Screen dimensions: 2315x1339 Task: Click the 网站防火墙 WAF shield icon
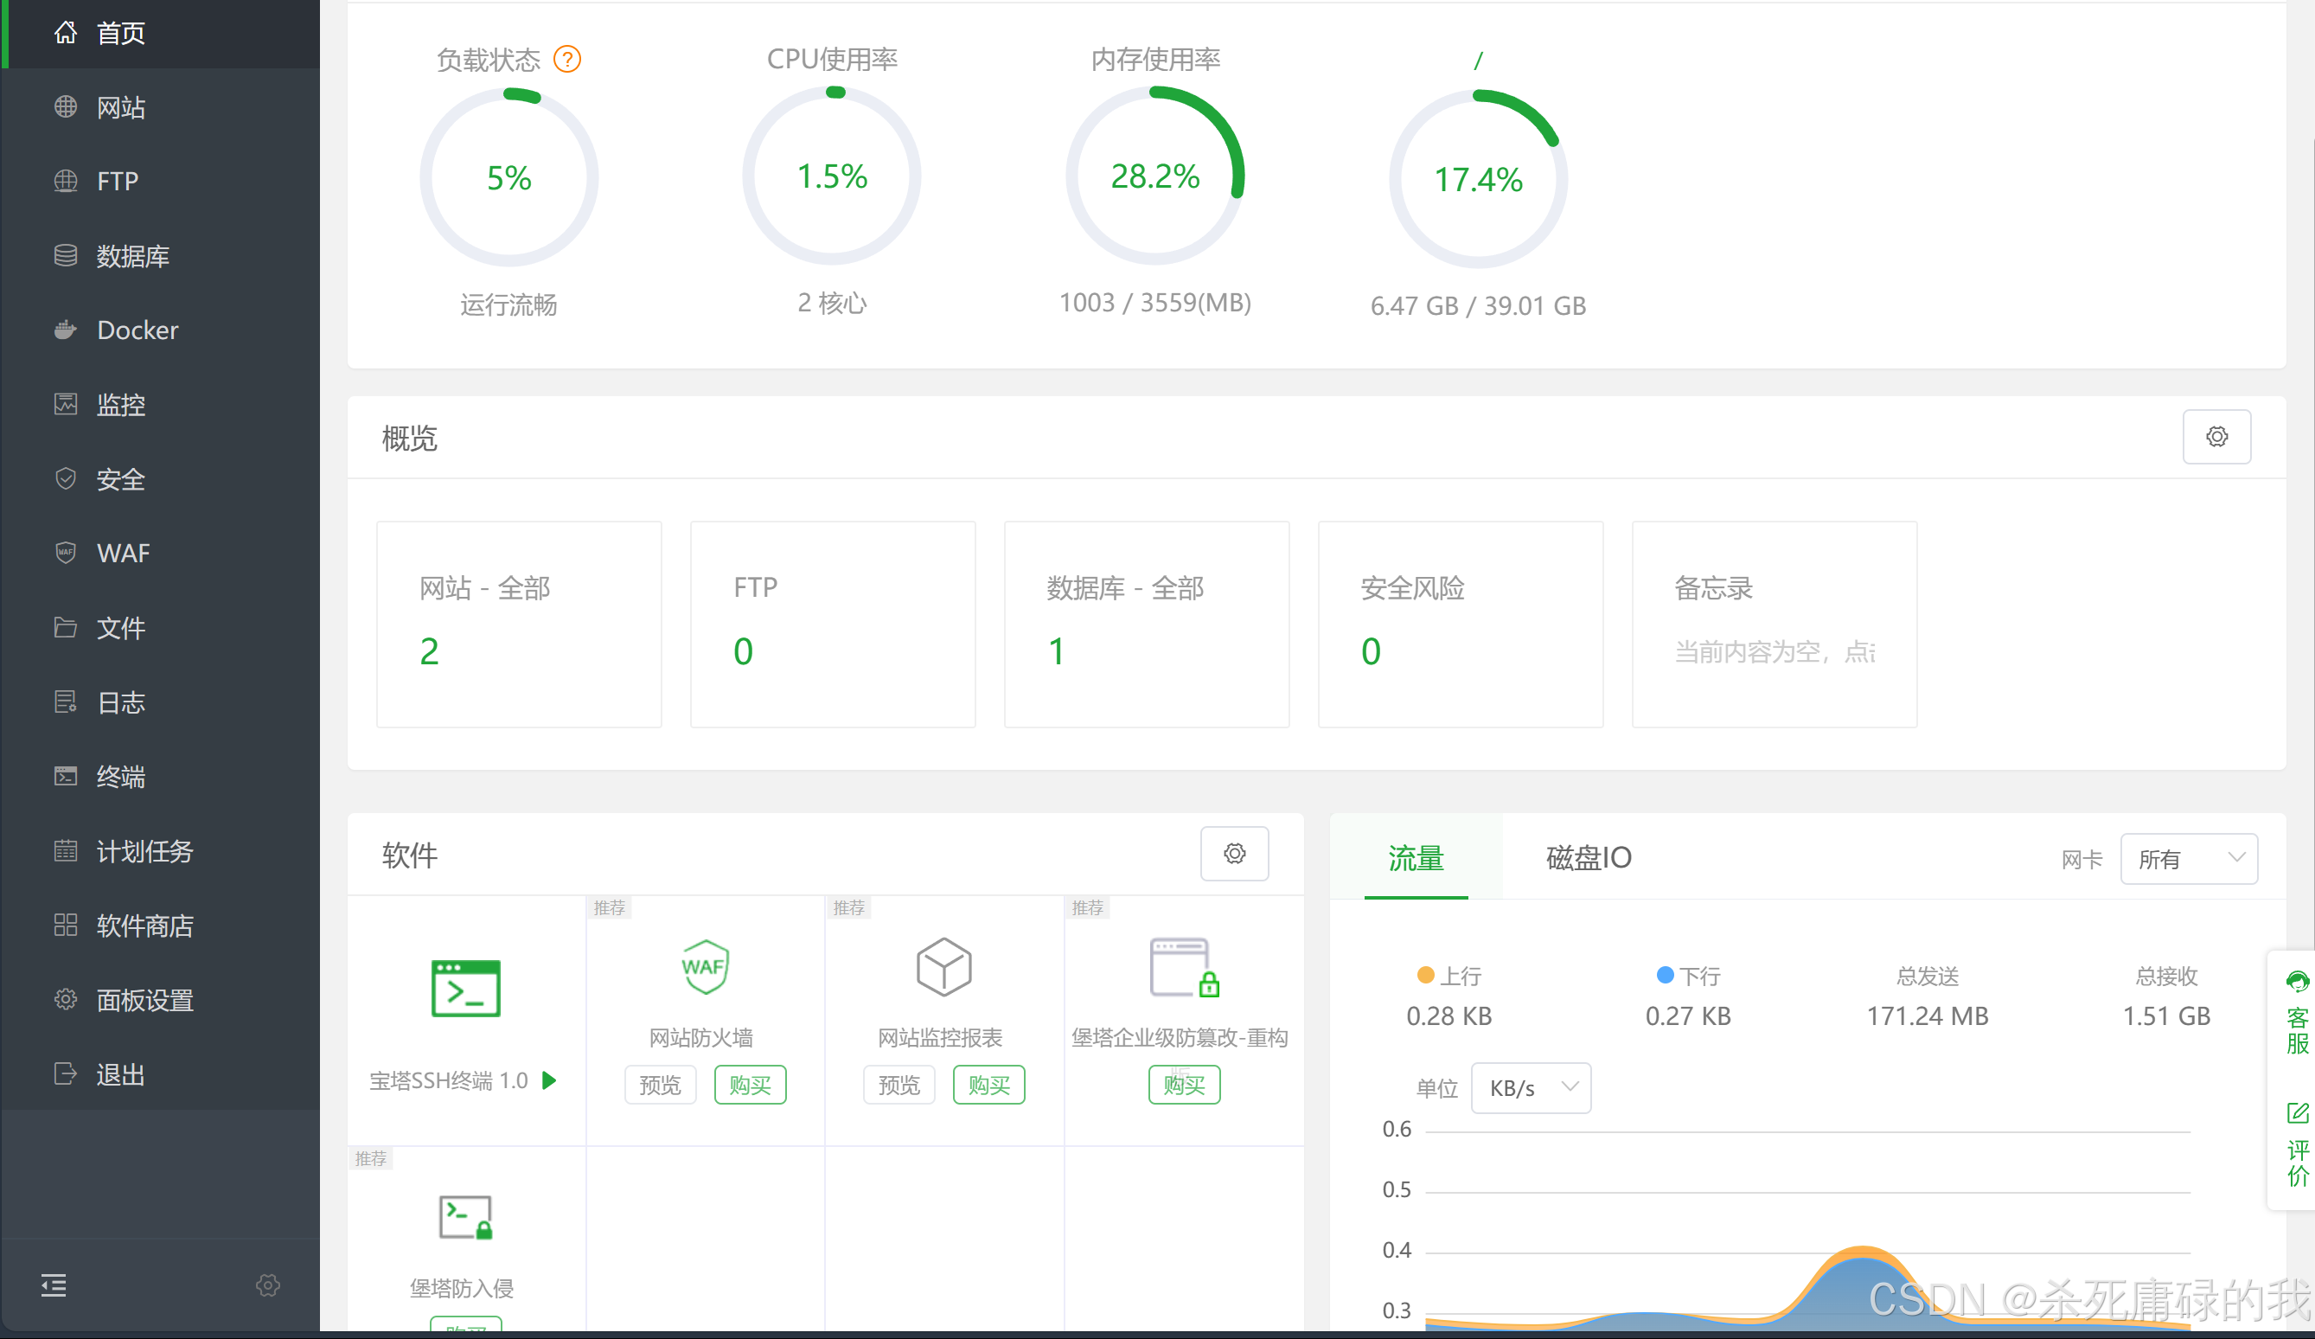click(705, 966)
